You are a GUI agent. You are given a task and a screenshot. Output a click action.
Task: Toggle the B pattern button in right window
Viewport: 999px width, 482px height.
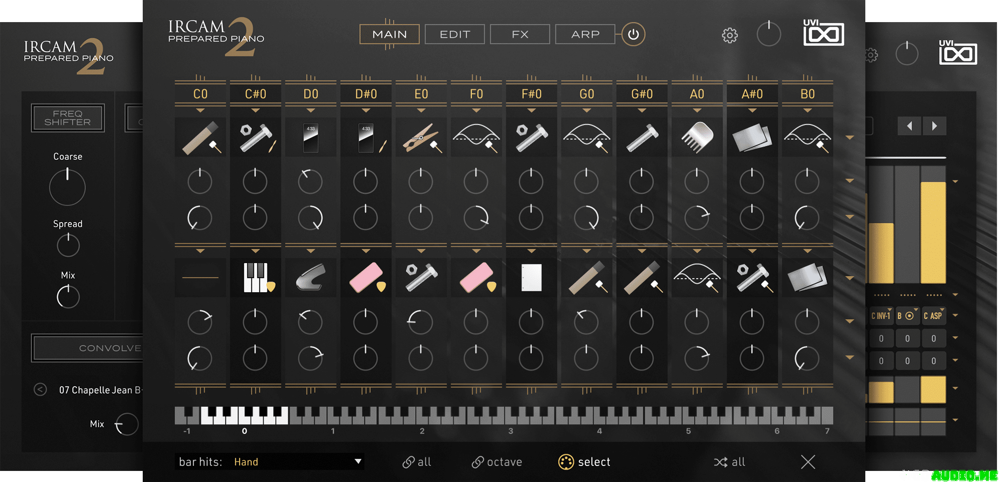907,316
